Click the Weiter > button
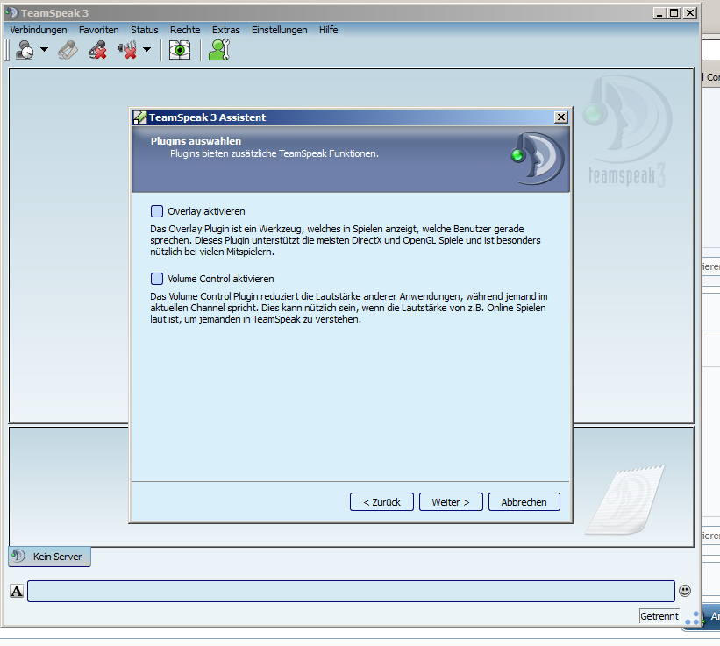The image size is (720, 646). (x=451, y=502)
